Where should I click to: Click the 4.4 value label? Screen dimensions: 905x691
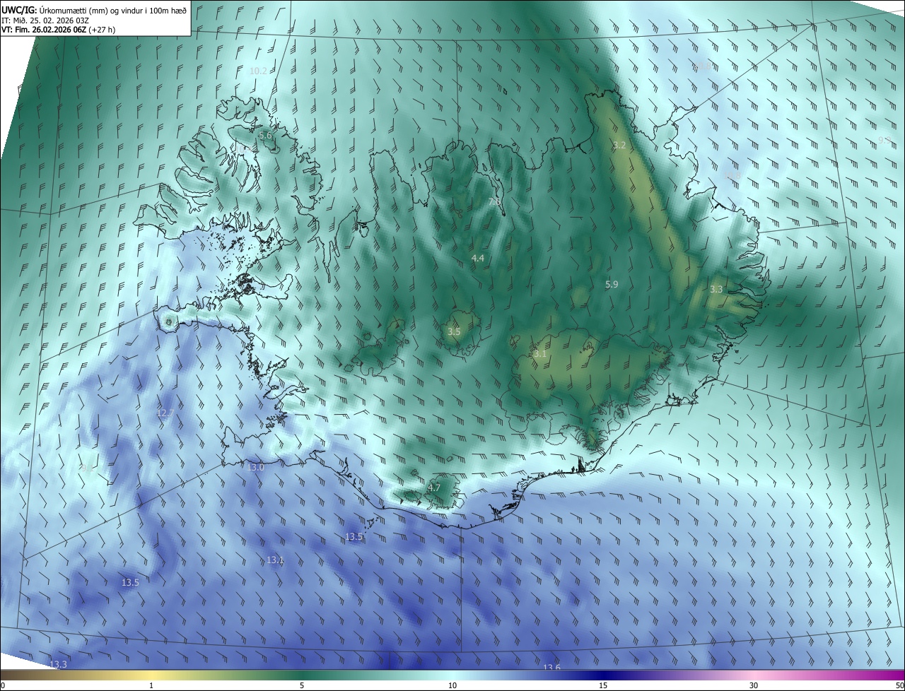478,259
